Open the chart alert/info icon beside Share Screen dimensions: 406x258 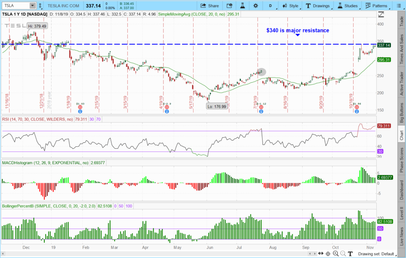pyautogui.click(x=229, y=6)
